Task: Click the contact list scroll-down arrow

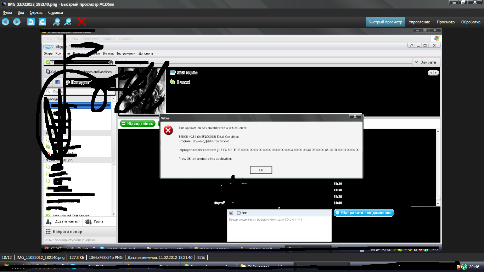Action: 114,214
